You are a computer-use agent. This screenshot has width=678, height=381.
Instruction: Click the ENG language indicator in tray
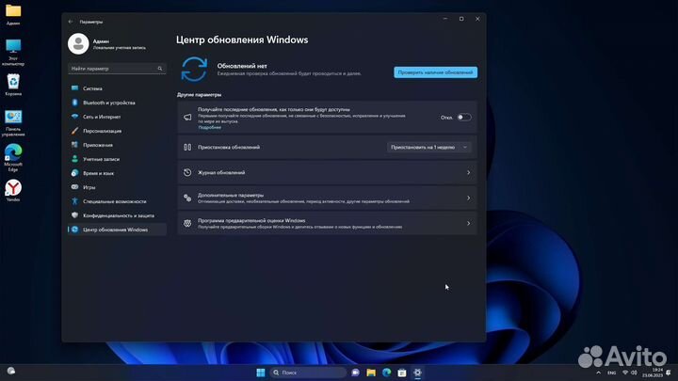(x=611, y=373)
